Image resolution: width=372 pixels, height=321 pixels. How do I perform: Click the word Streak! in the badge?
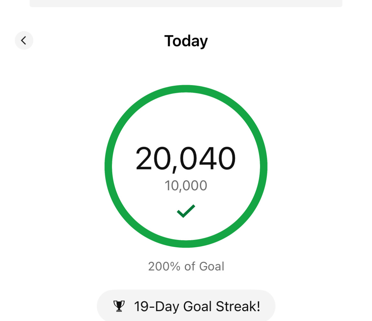click(x=238, y=306)
